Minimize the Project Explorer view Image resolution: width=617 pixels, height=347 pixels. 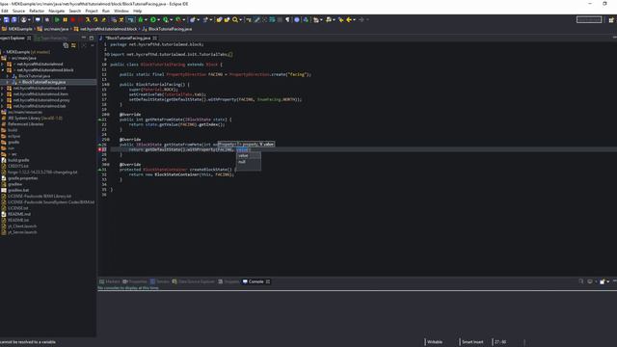[84, 39]
